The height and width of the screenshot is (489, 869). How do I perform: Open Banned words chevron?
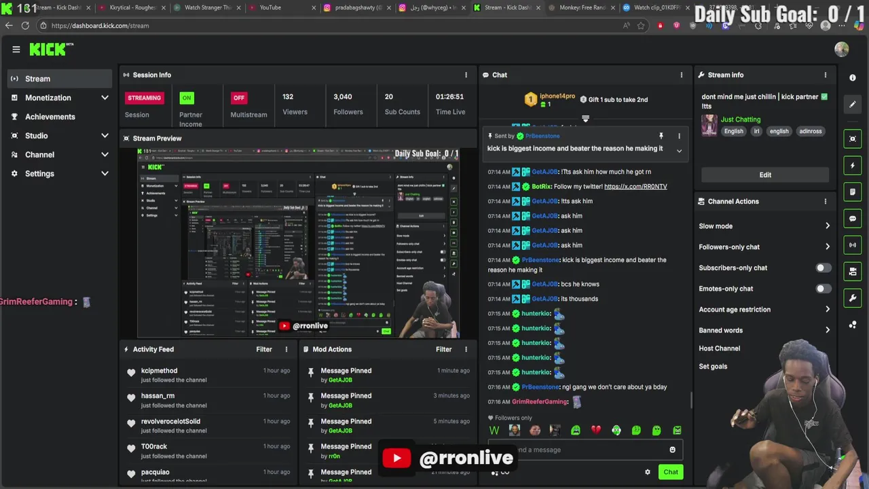(x=827, y=330)
